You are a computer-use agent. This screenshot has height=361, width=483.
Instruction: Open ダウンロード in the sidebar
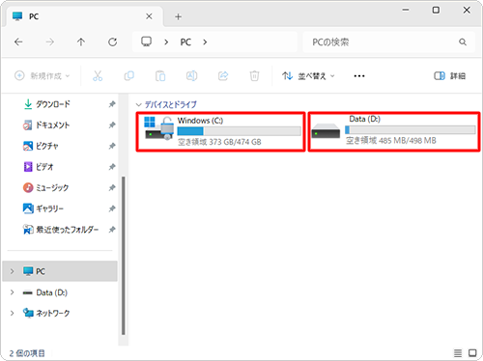53,104
